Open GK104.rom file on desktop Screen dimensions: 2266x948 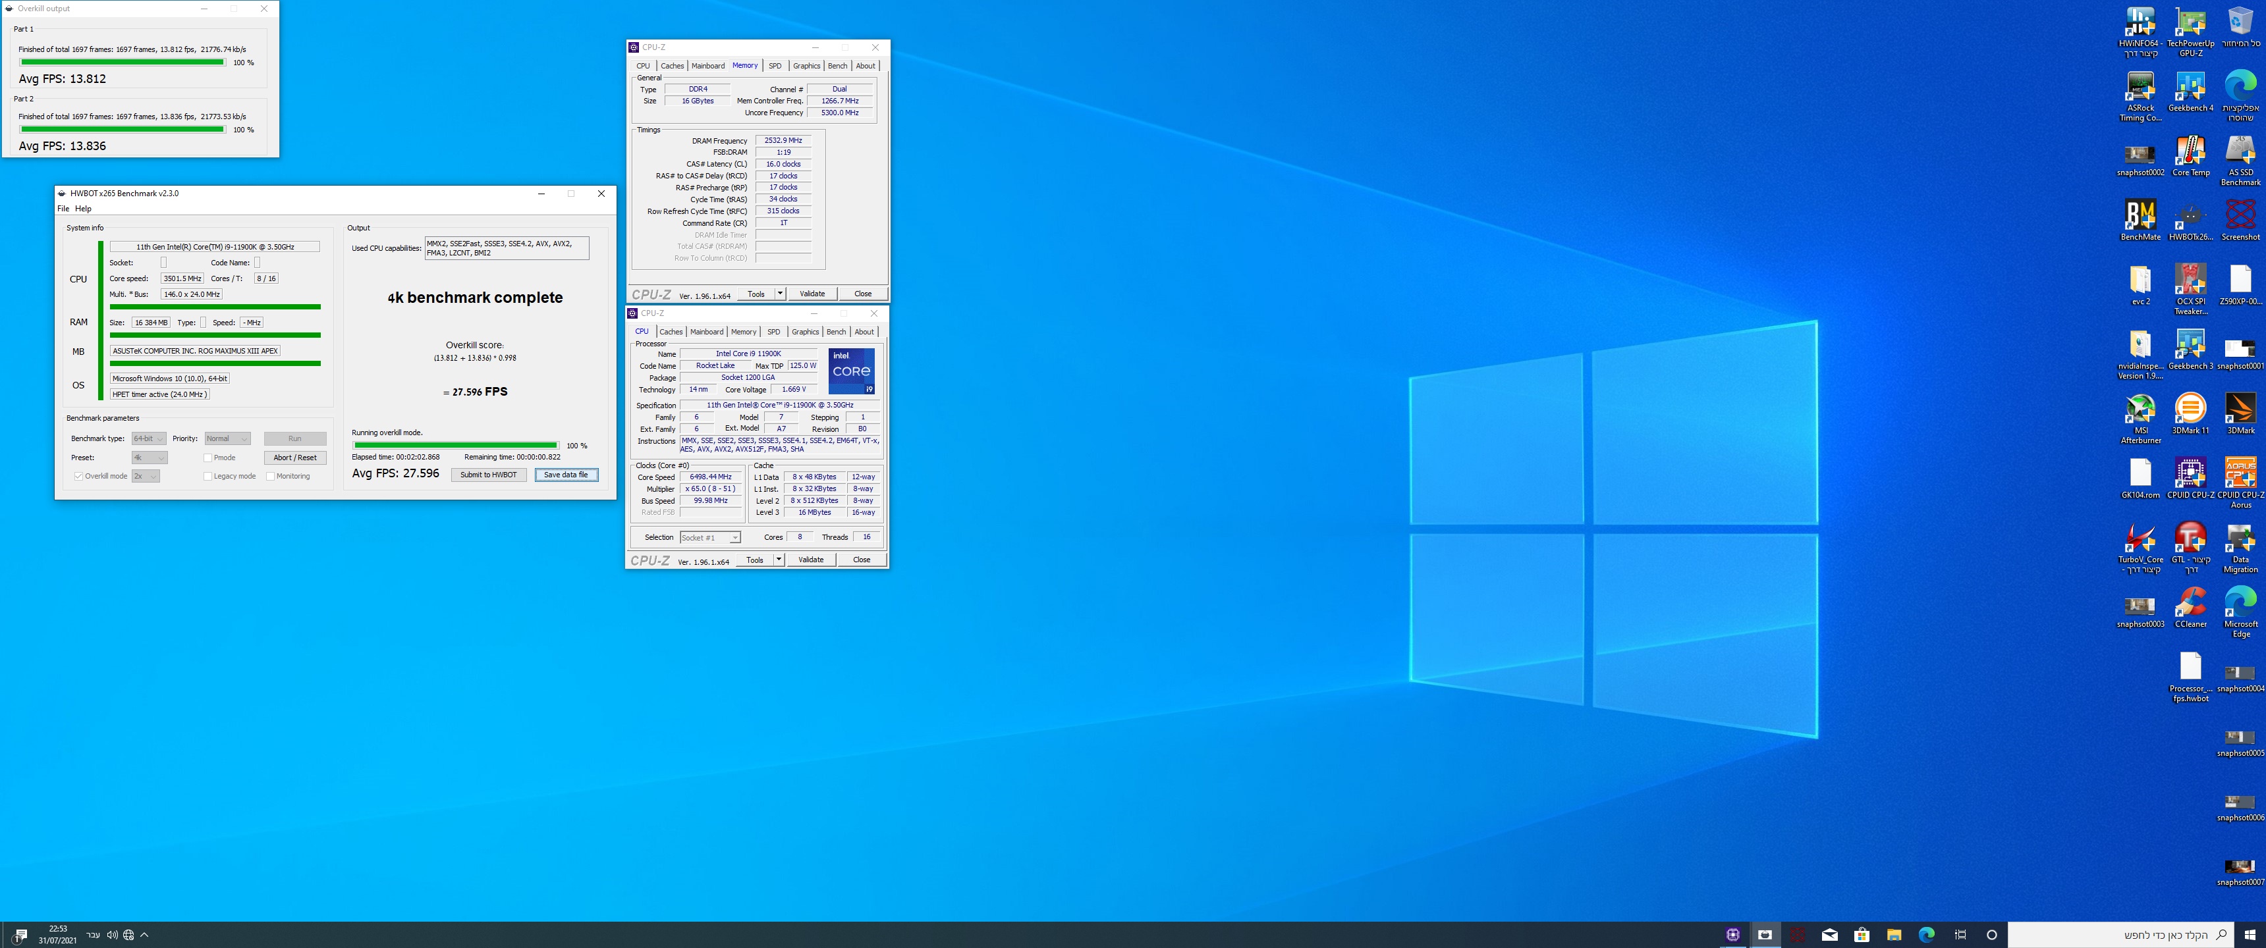click(2140, 479)
